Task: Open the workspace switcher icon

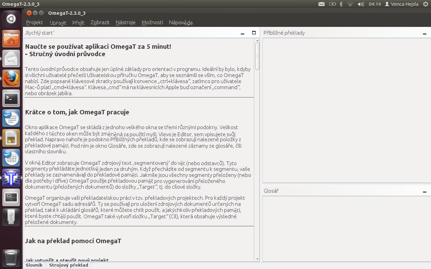Action: [x=11, y=197]
